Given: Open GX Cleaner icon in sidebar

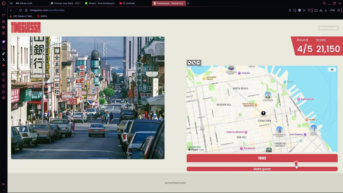Looking at the screenshot, I should (3, 21).
